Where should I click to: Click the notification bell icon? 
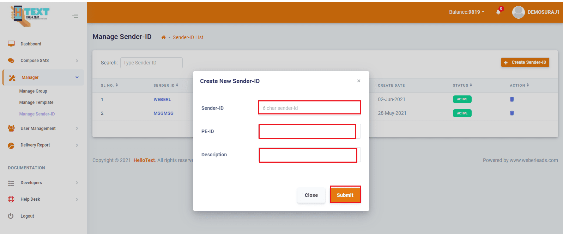498,12
